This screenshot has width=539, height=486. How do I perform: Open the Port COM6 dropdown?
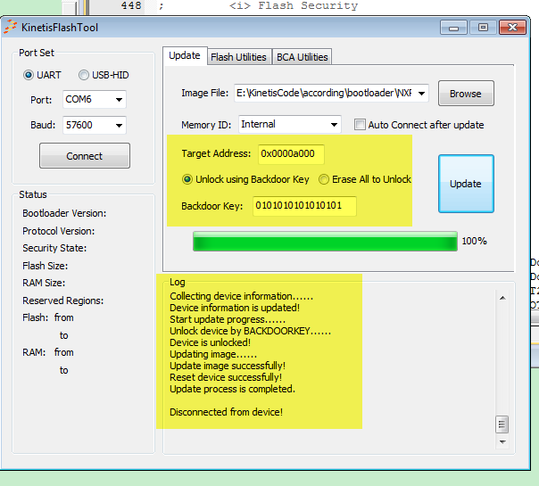[x=95, y=100]
